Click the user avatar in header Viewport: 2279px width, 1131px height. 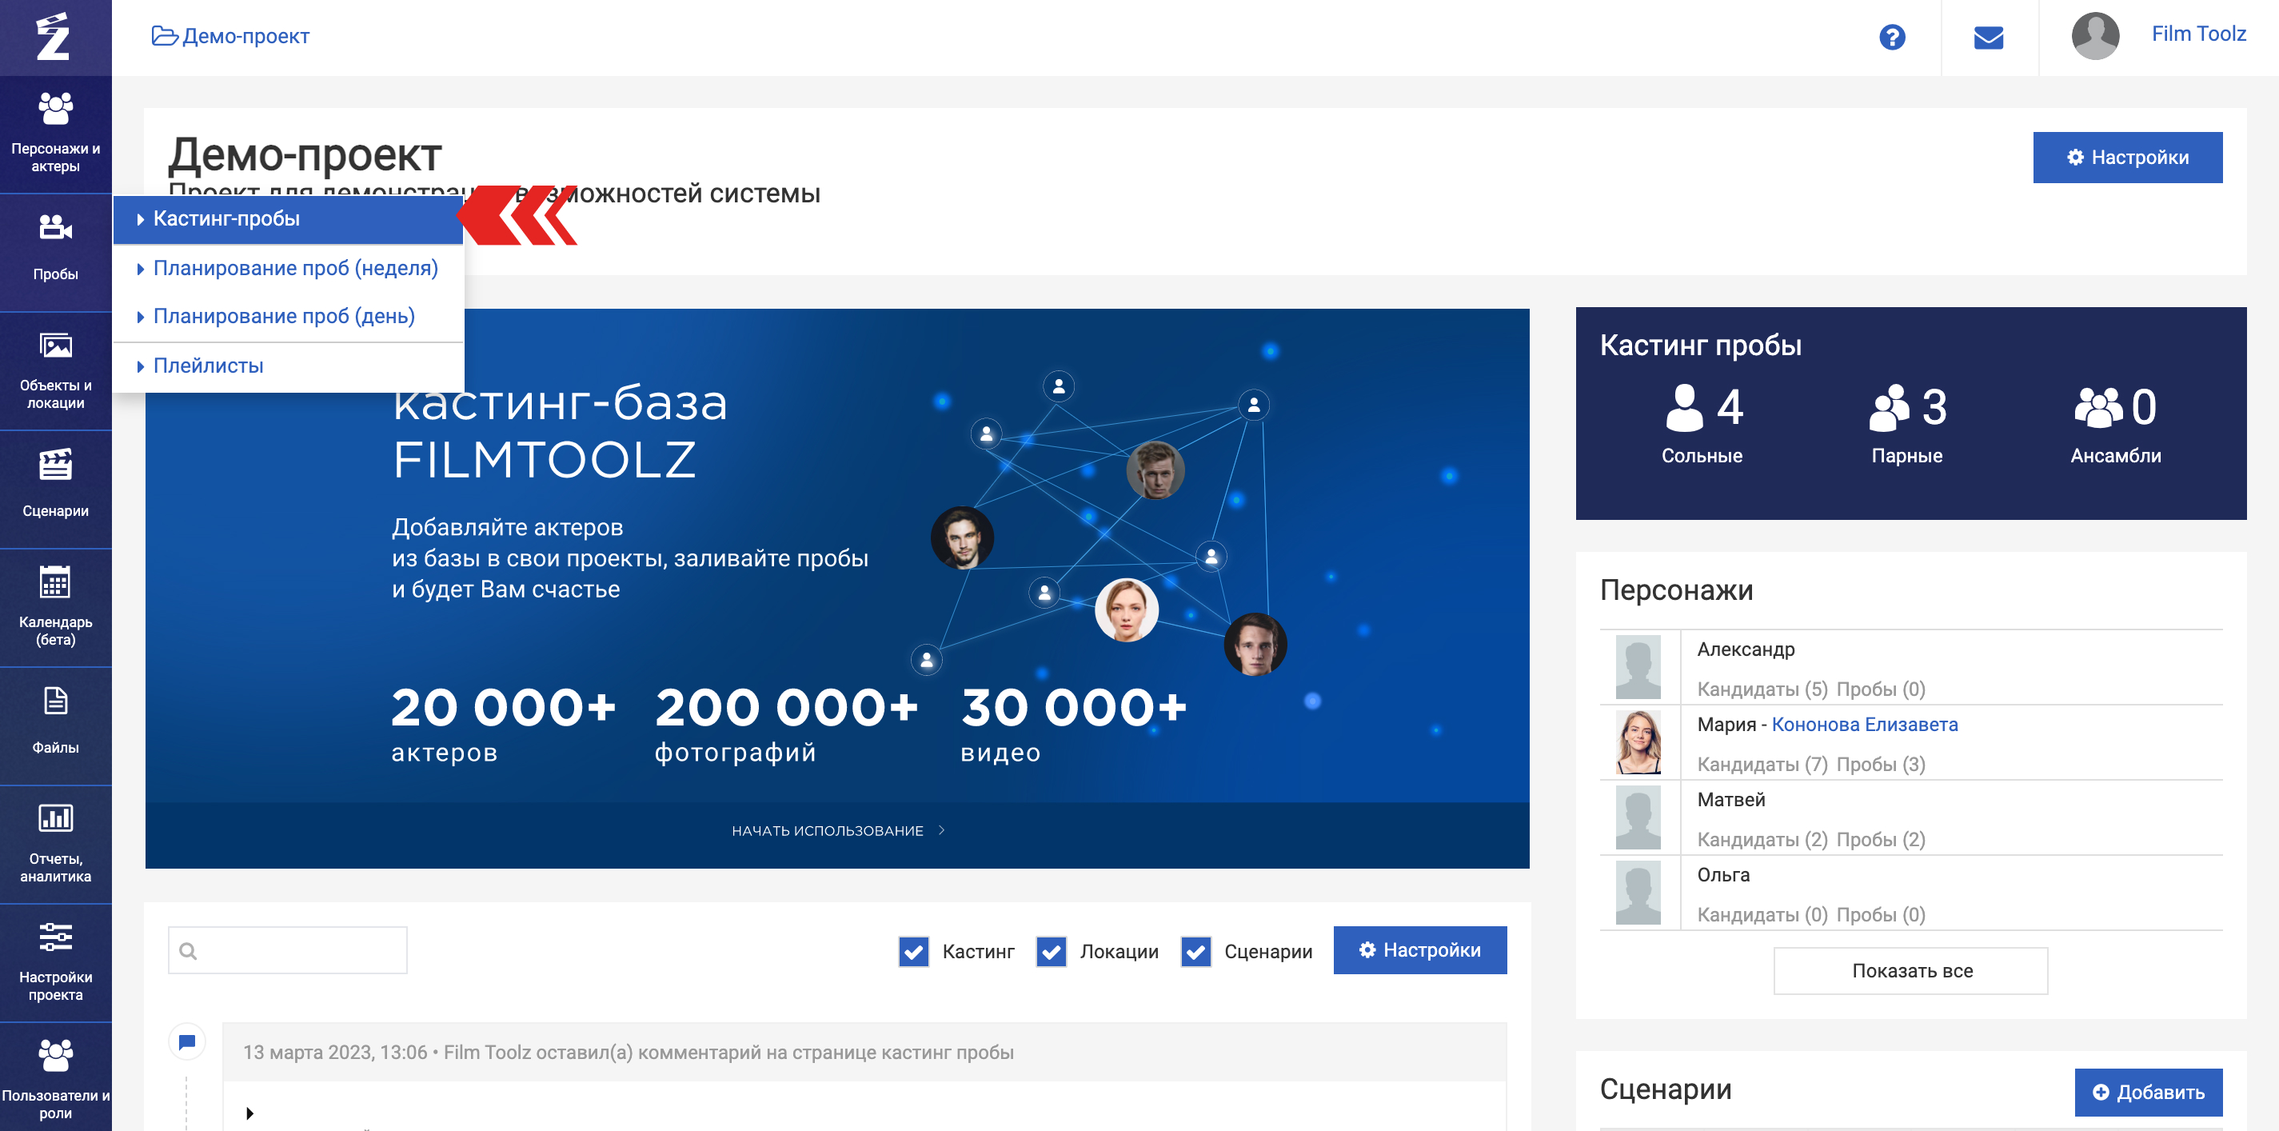[x=2094, y=36]
